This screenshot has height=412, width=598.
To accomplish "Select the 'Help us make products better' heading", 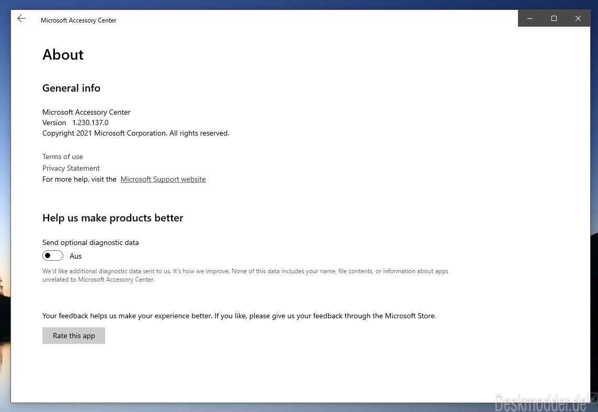I will coord(112,218).
